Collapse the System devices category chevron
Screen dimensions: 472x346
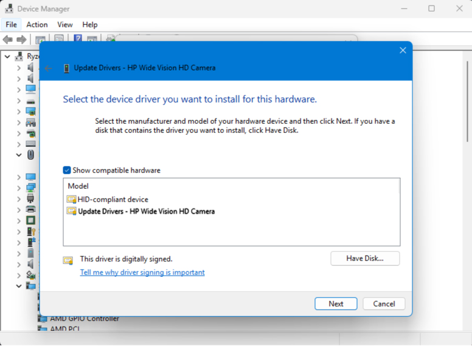(19, 287)
